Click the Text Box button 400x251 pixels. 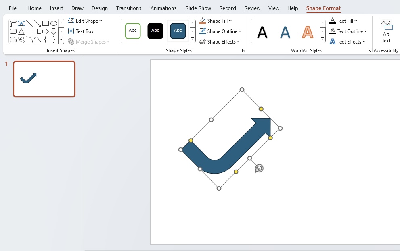pos(81,31)
